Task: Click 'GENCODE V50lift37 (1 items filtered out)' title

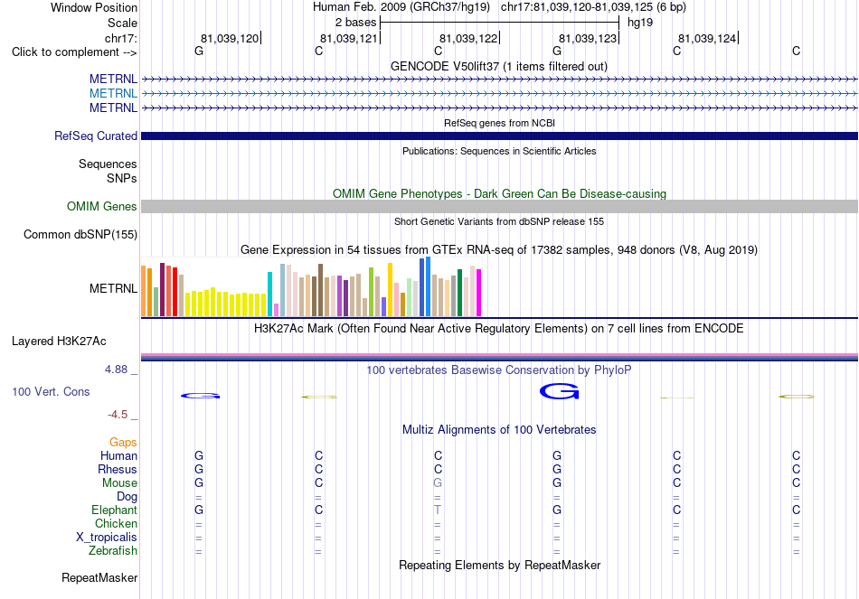Action: [499, 66]
